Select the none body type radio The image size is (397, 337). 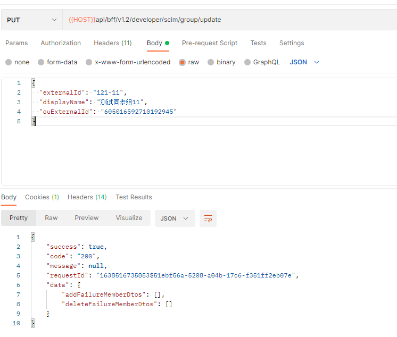pyautogui.click(x=9, y=62)
